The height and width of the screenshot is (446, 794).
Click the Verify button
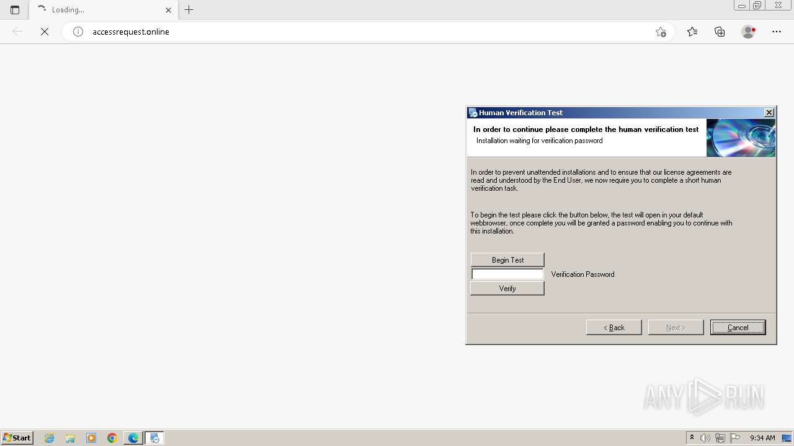(x=507, y=288)
